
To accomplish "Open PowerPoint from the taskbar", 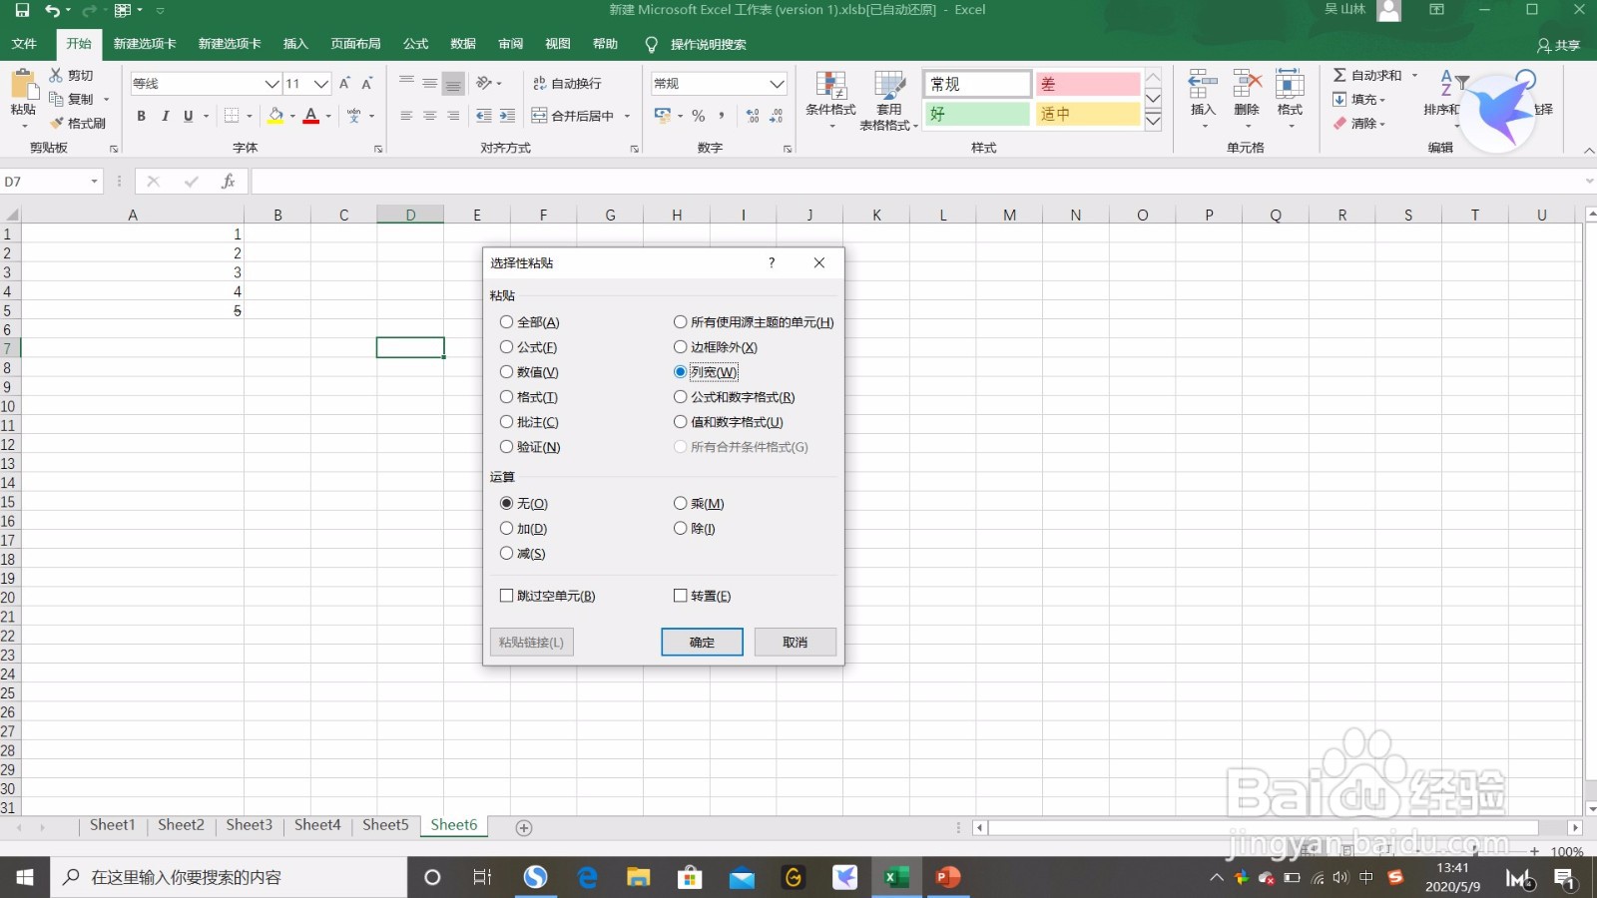I will [947, 877].
